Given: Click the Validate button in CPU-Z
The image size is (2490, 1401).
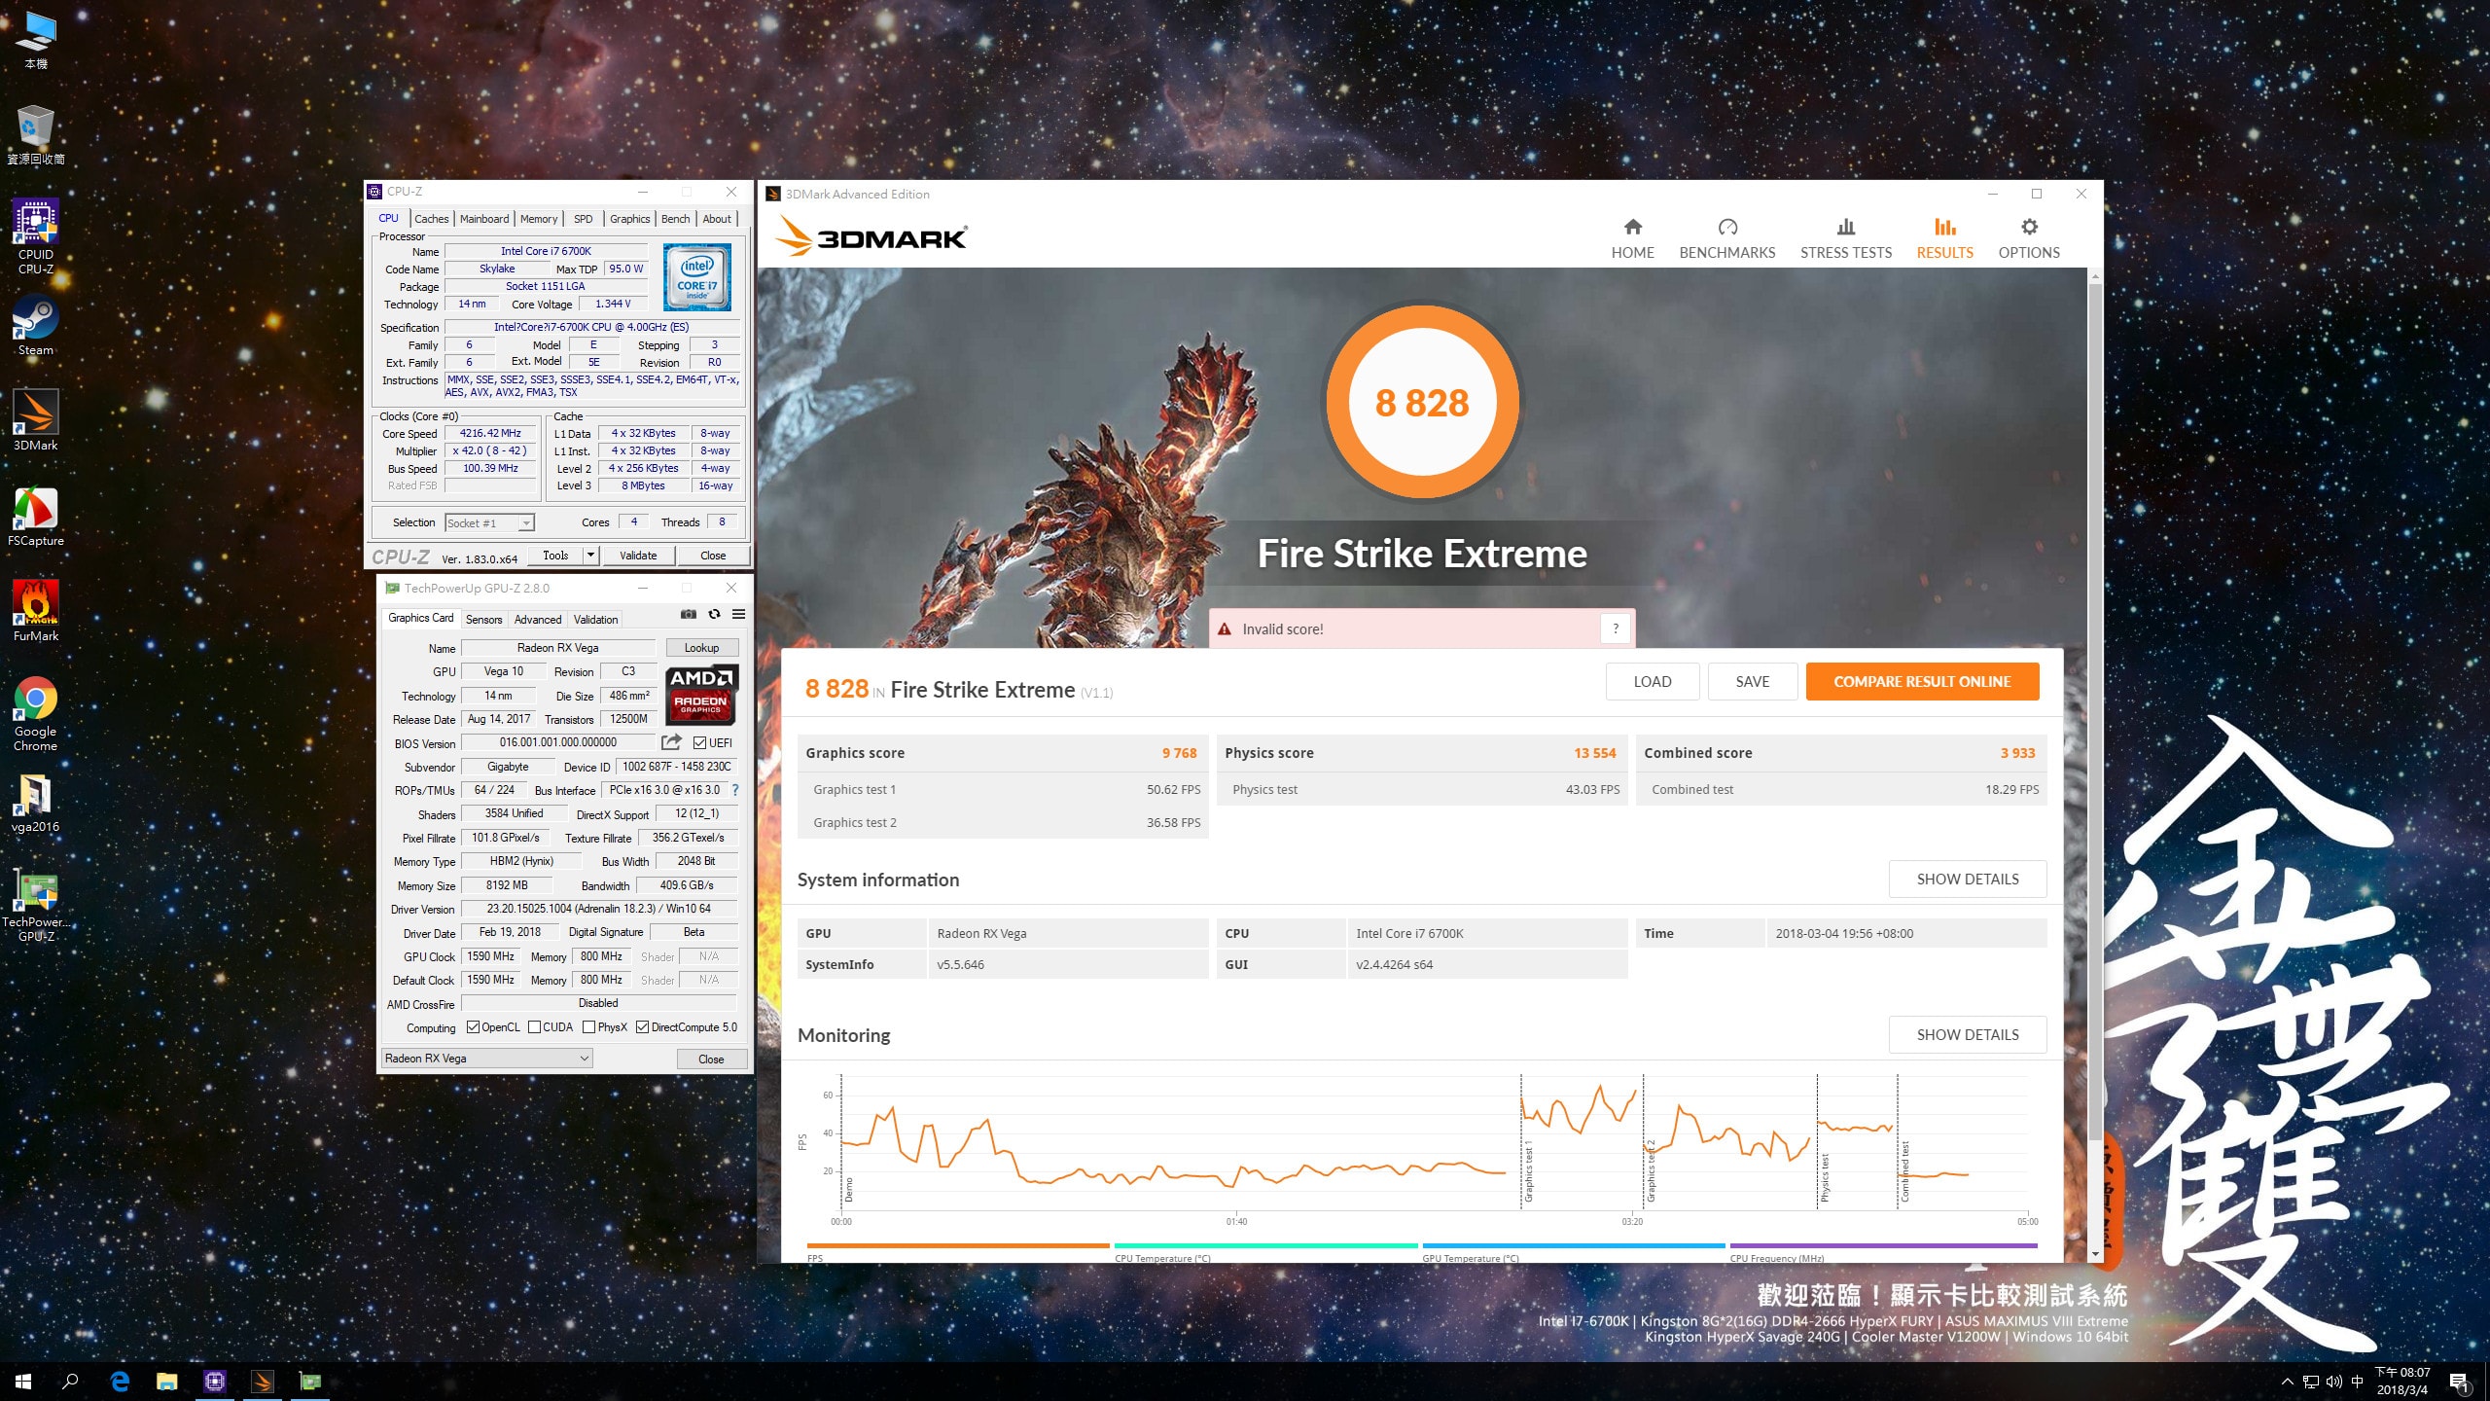Looking at the screenshot, I should (638, 555).
